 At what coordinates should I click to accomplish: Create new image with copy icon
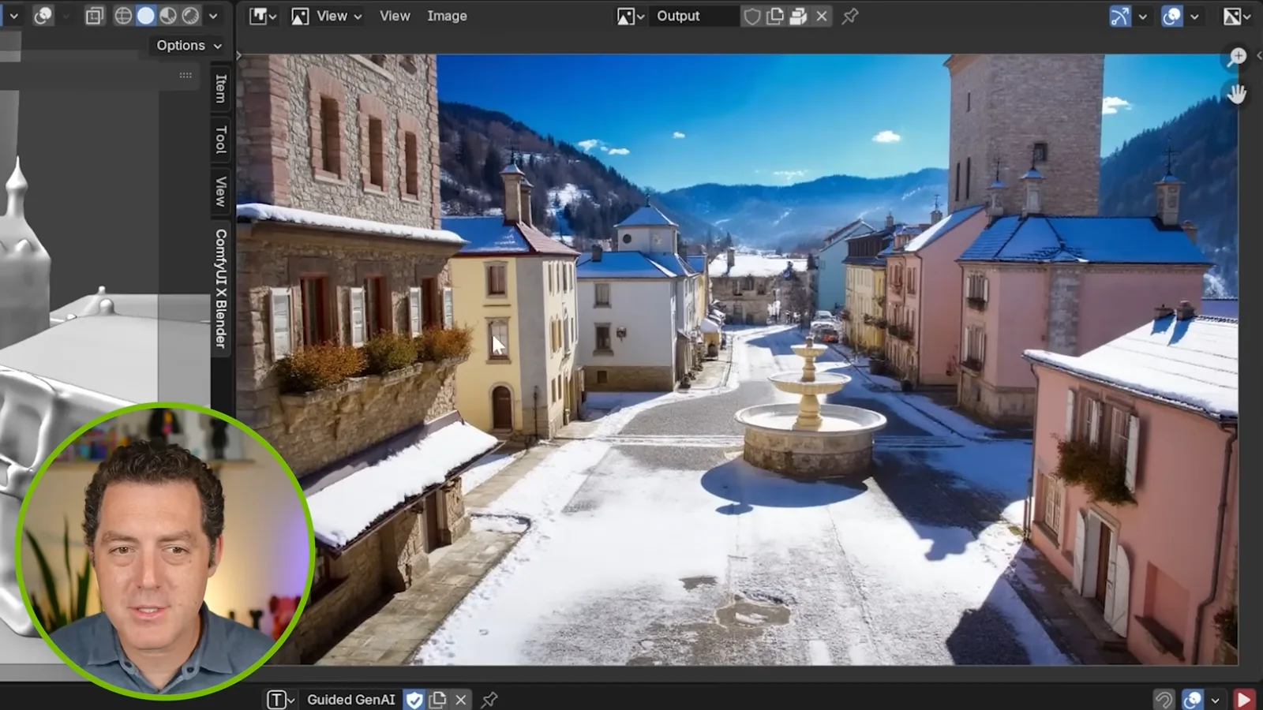pyautogui.click(x=775, y=16)
